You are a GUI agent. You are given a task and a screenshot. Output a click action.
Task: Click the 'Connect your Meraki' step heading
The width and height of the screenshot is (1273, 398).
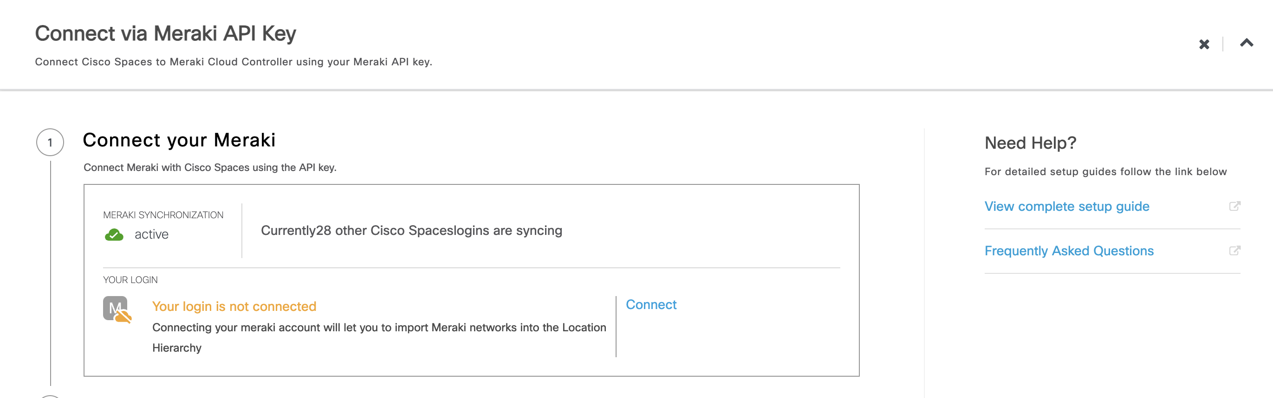pyautogui.click(x=179, y=140)
